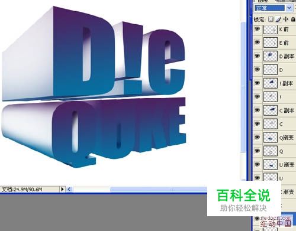Screen dimensions: 296x231
Task: Toggle lock position move icon
Action: [285, 19]
